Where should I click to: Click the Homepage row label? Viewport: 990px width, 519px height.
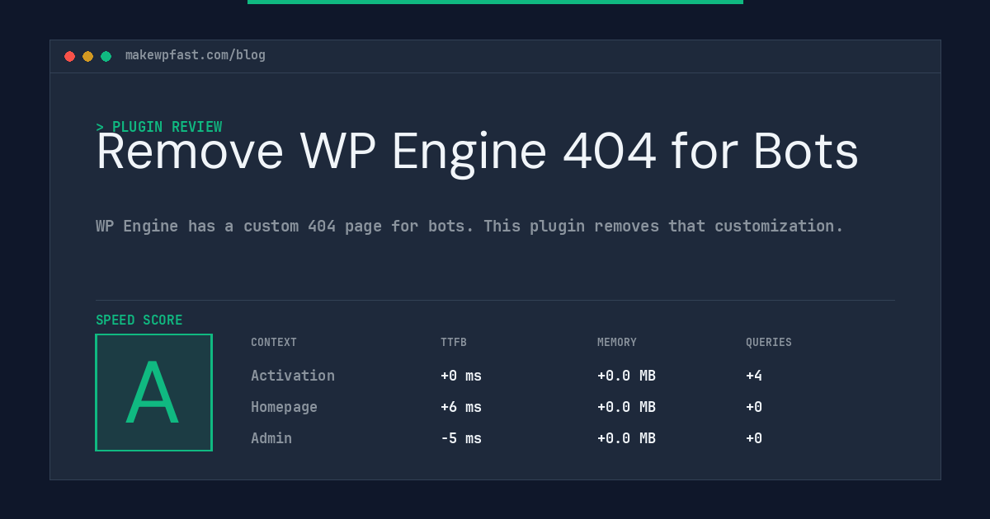284,407
